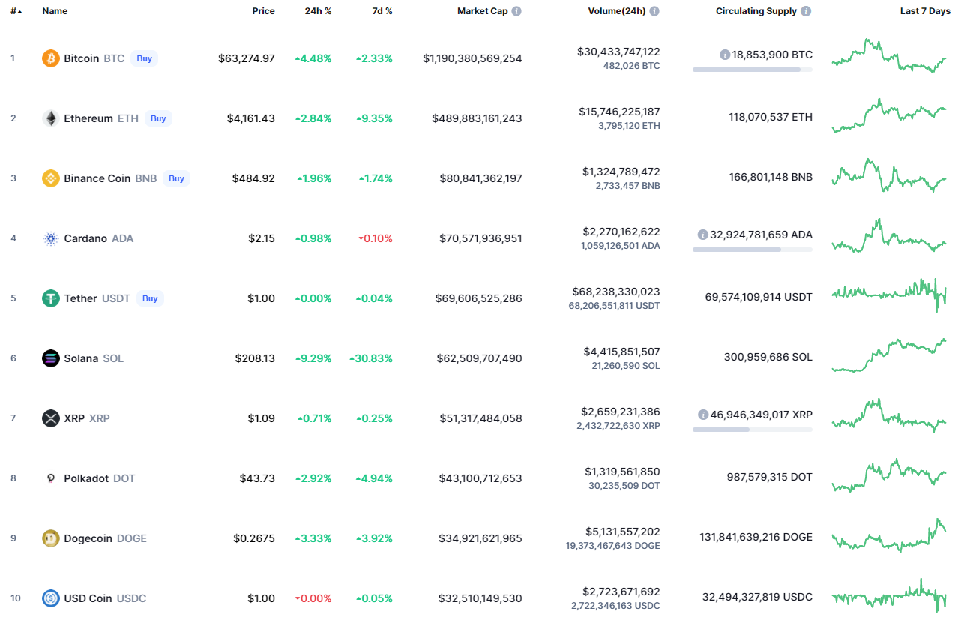Sort by Volume(24h) column header
Screen dimensions: 961x623
click(x=616, y=11)
